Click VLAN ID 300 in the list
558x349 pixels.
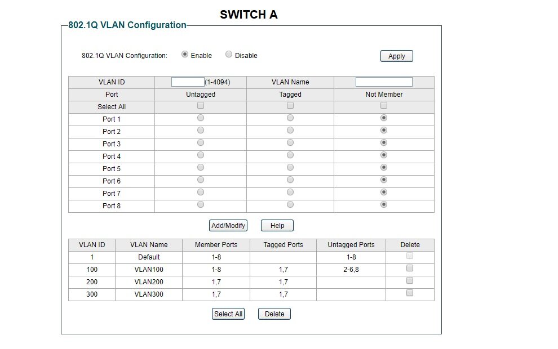92,294
